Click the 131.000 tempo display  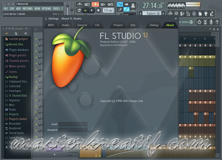tap(108, 10)
